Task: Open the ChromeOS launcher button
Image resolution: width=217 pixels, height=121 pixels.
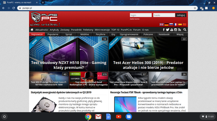Action: tap(5, 116)
